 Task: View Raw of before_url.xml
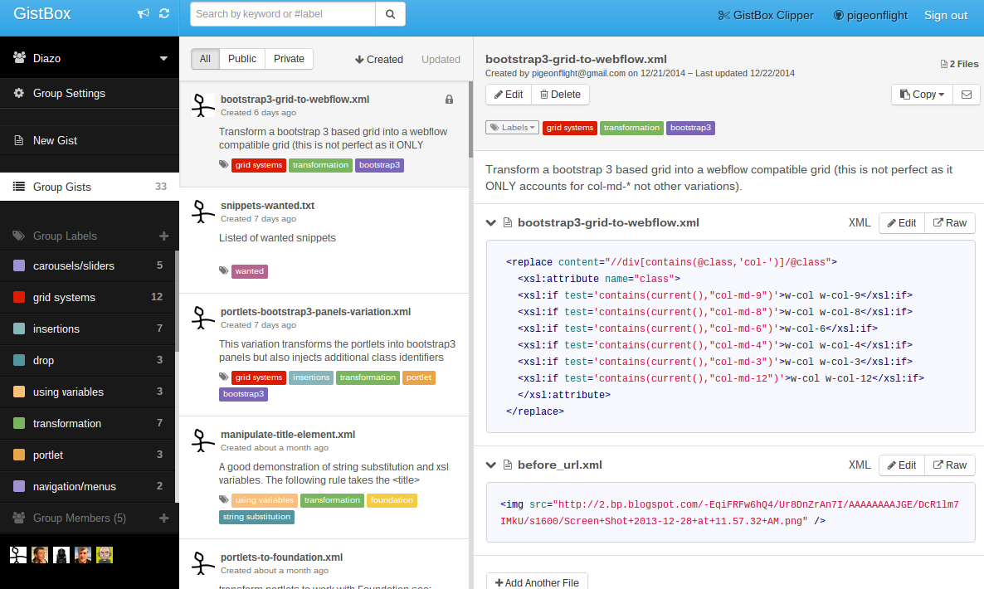point(950,465)
